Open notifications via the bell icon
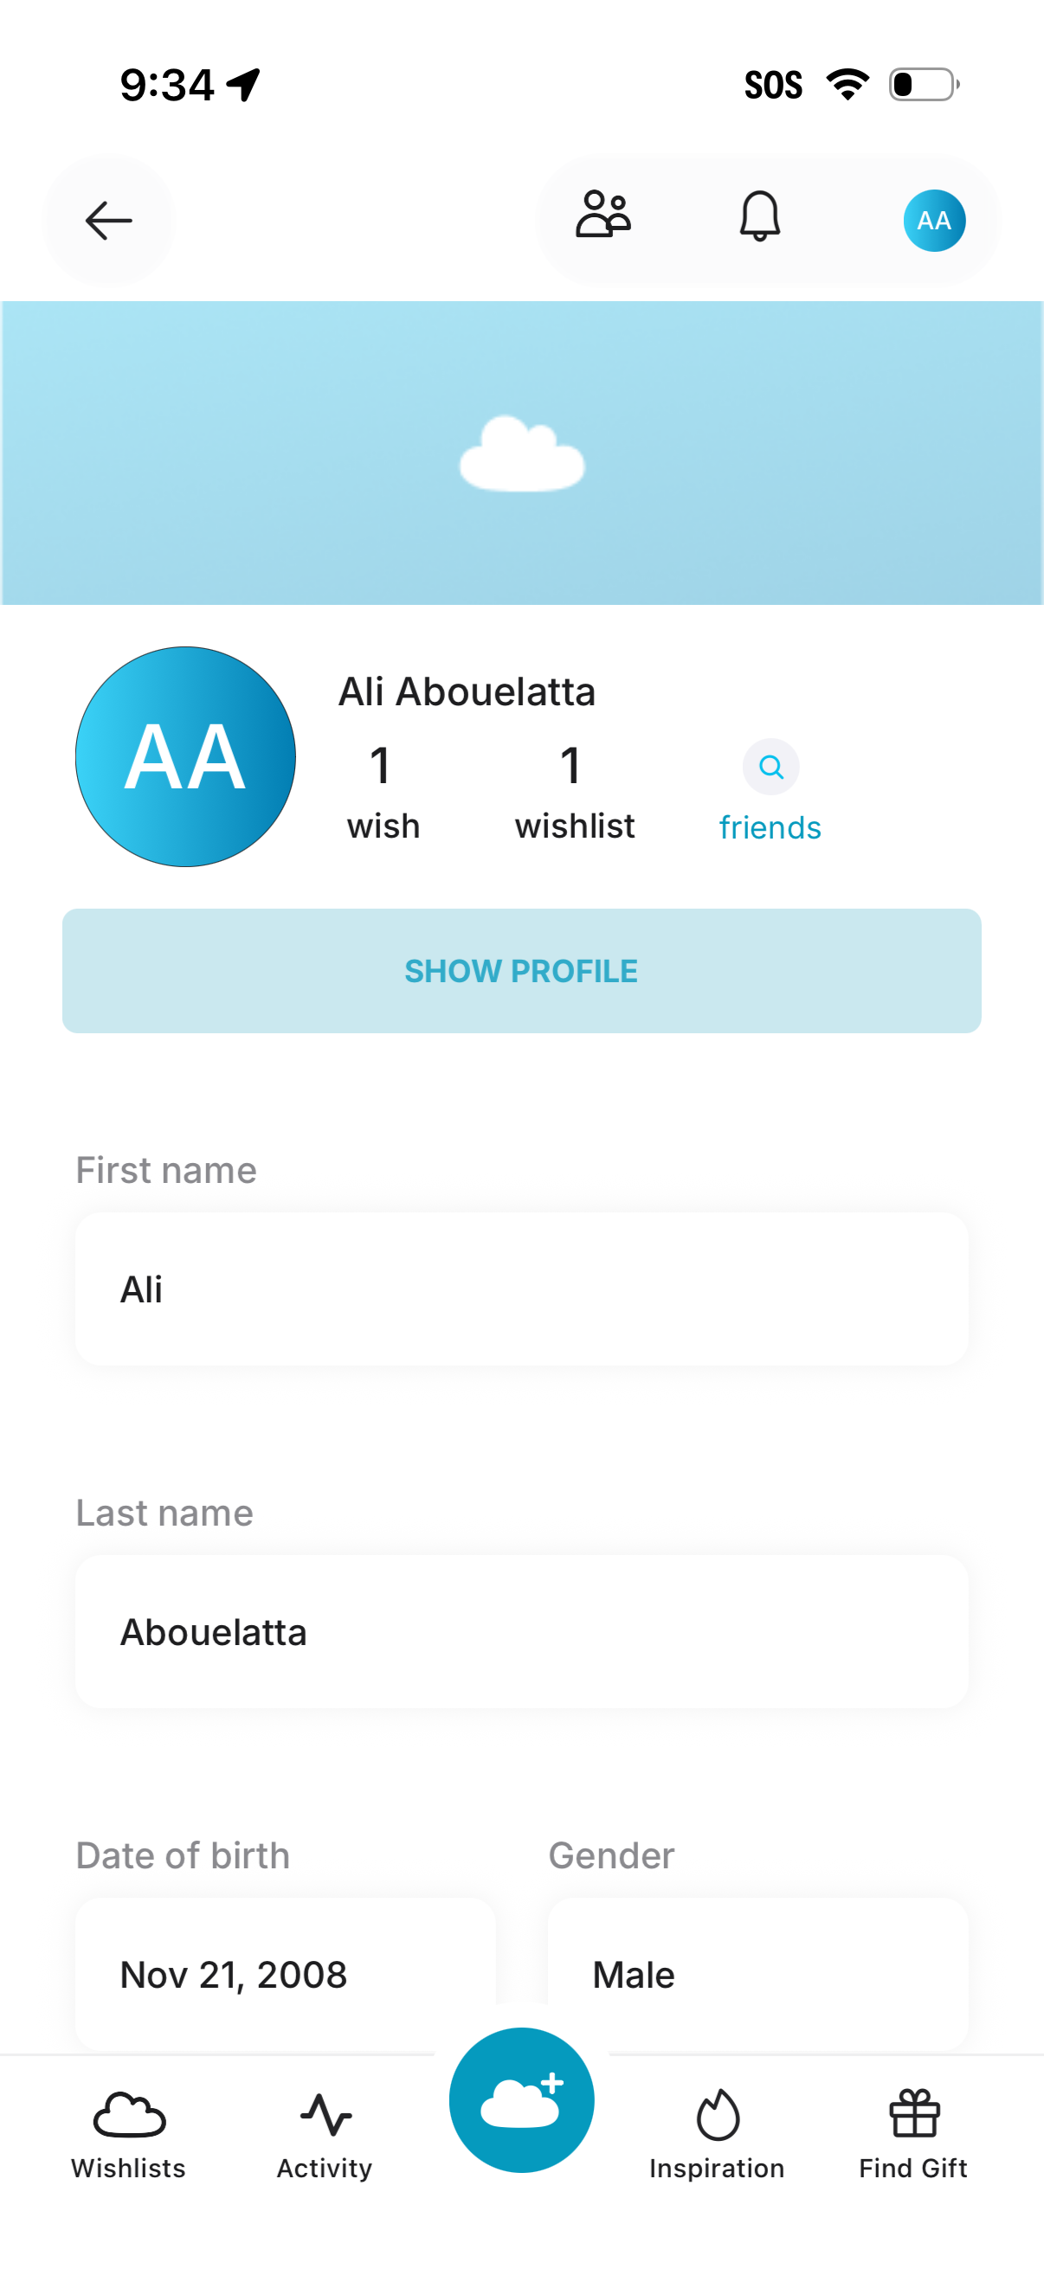The image size is (1044, 2269). point(758,217)
